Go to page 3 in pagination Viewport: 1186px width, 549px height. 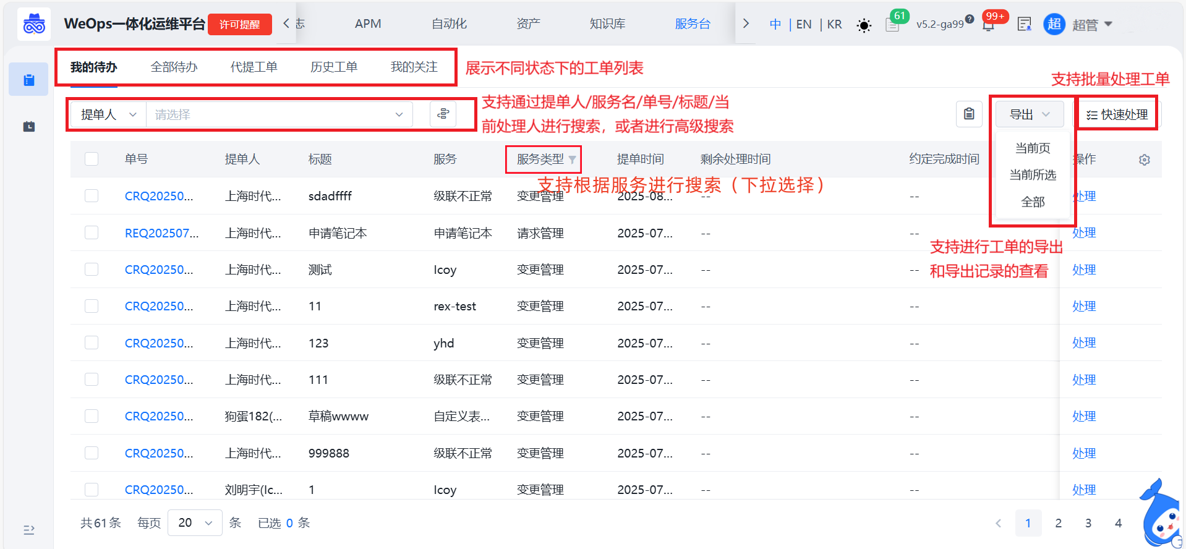pos(1088,524)
